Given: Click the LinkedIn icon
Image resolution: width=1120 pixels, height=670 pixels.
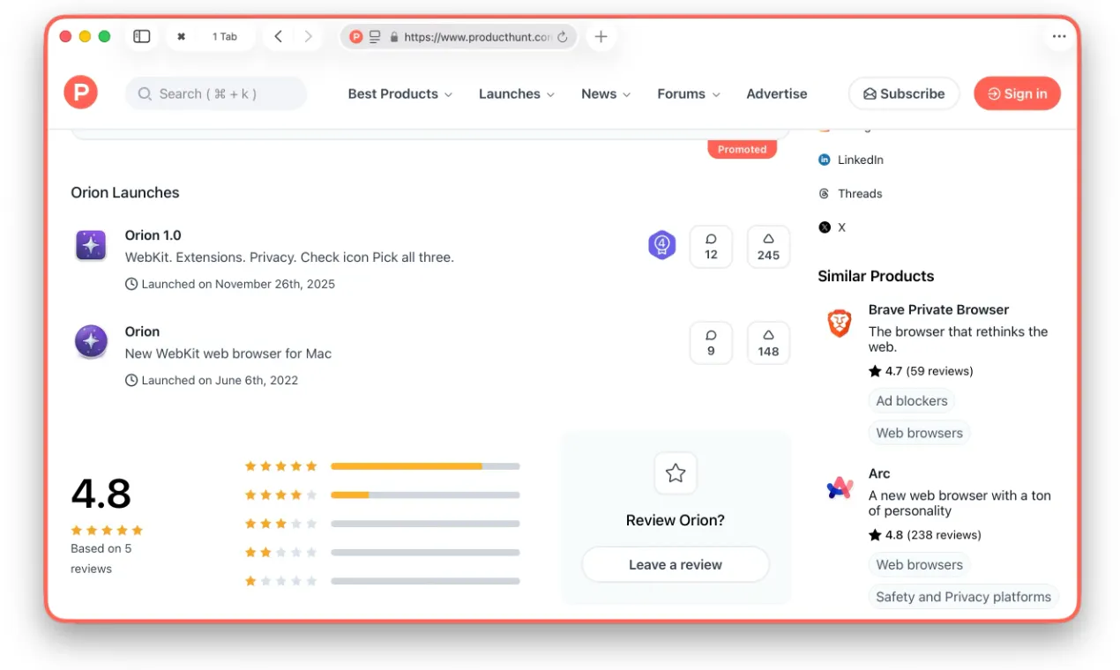Looking at the screenshot, I should [x=825, y=160].
